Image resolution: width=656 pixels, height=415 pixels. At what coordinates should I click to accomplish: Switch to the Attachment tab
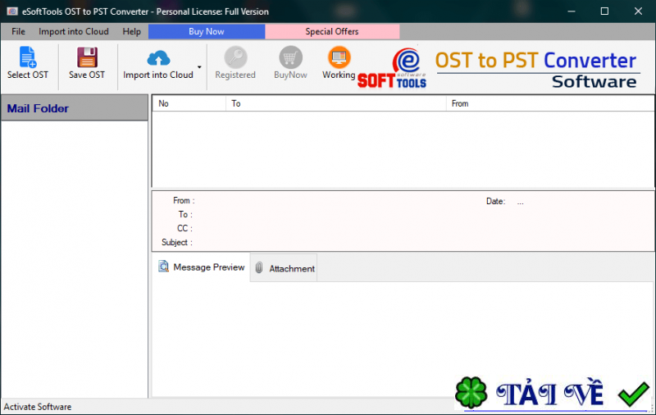point(284,268)
